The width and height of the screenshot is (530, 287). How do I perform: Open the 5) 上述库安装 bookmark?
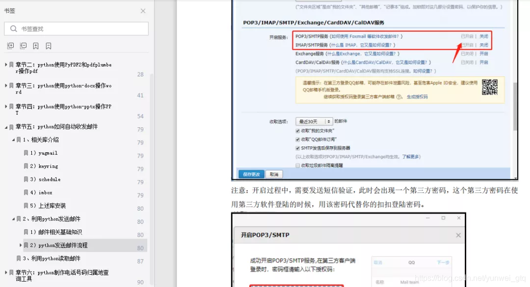tap(48, 205)
